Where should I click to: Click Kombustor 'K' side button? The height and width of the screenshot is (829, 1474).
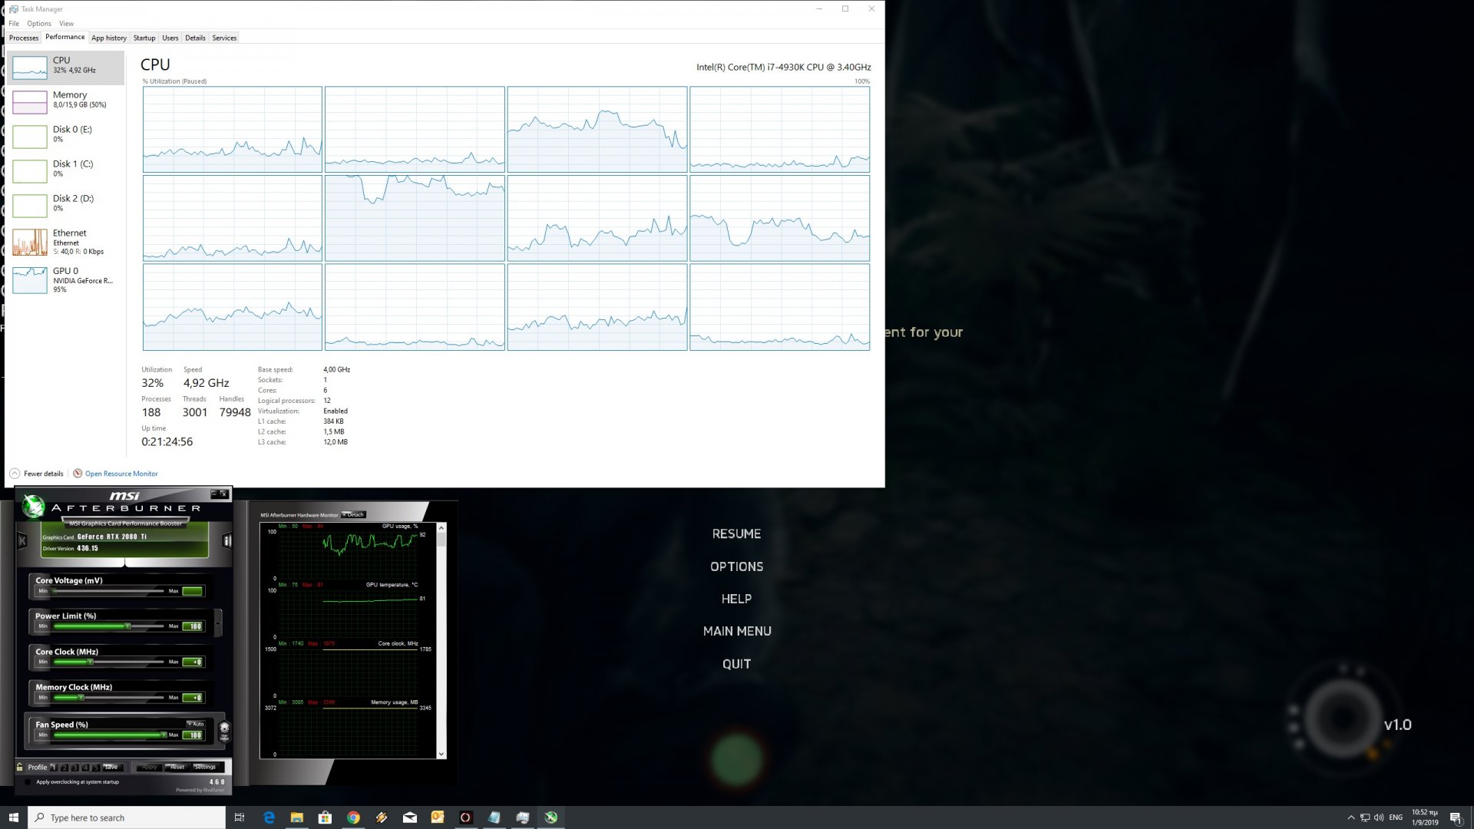click(22, 541)
